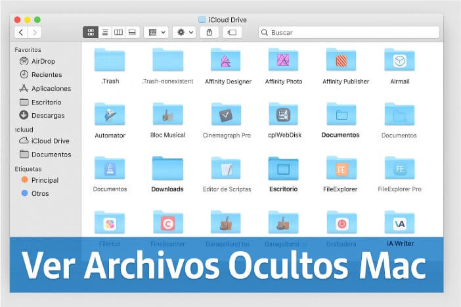Select iCloud Drive in the sidebar
The height and width of the screenshot is (307, 461).
45,141
